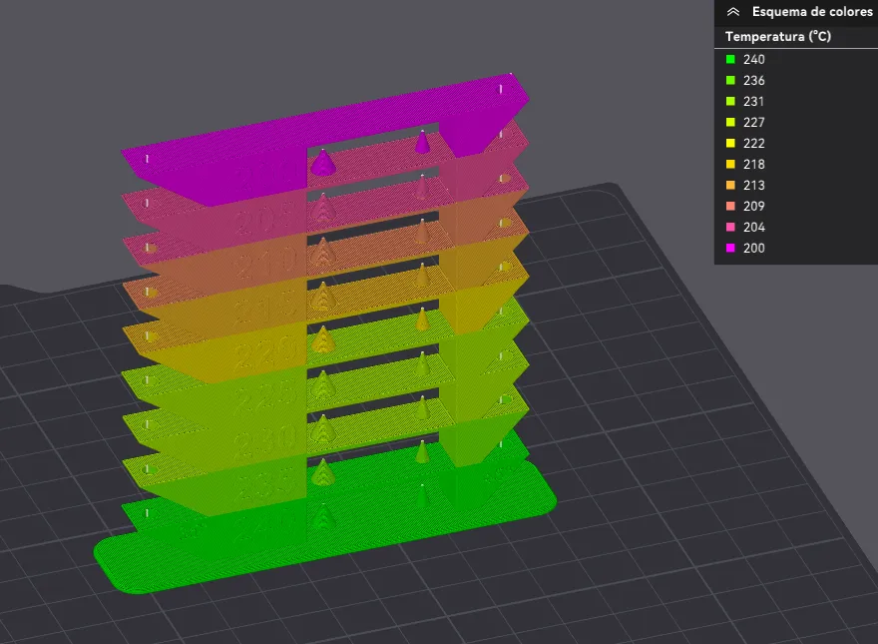Screen dimensions: 878x644
Task: Select the orange 218 swatch
Action: click(x=729, y=164)
